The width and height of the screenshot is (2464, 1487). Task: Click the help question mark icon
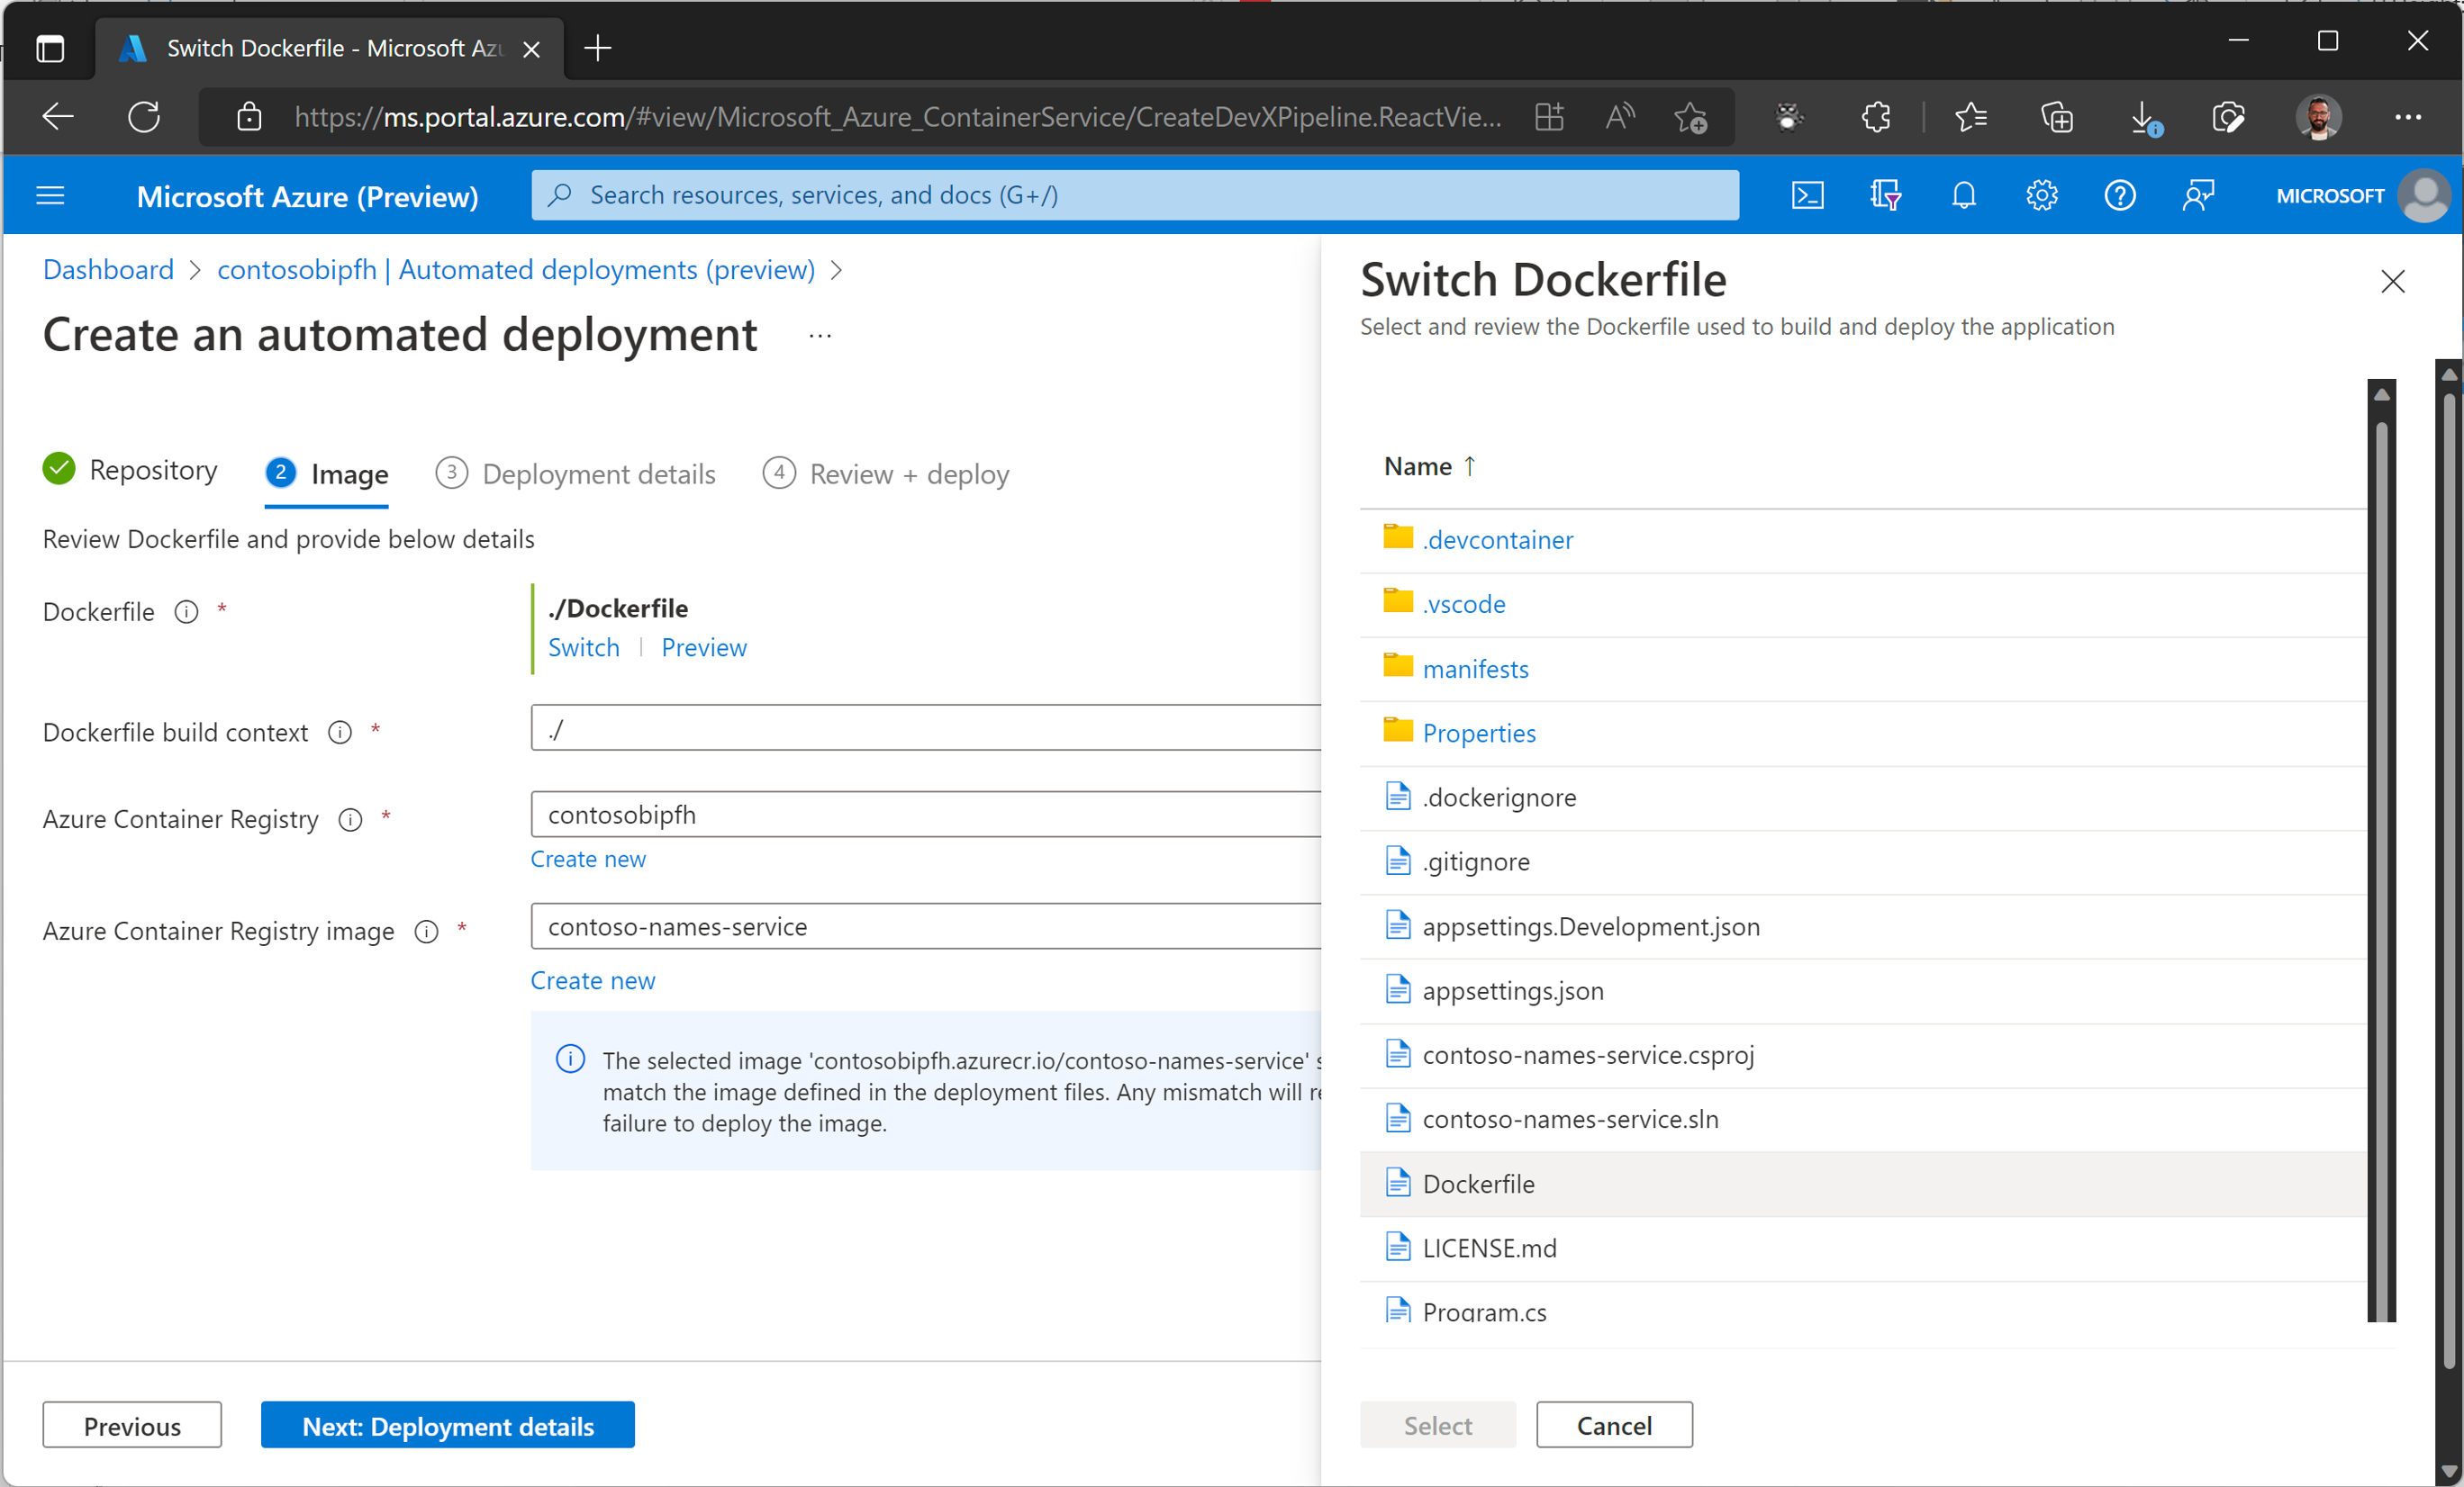point(2119,194)
